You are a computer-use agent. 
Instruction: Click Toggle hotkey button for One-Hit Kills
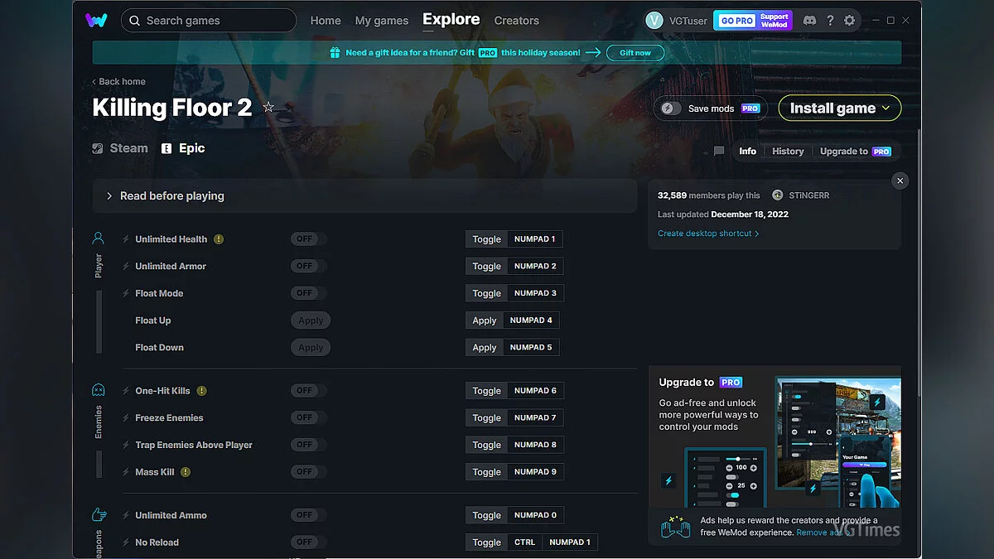tap(486, 391)
